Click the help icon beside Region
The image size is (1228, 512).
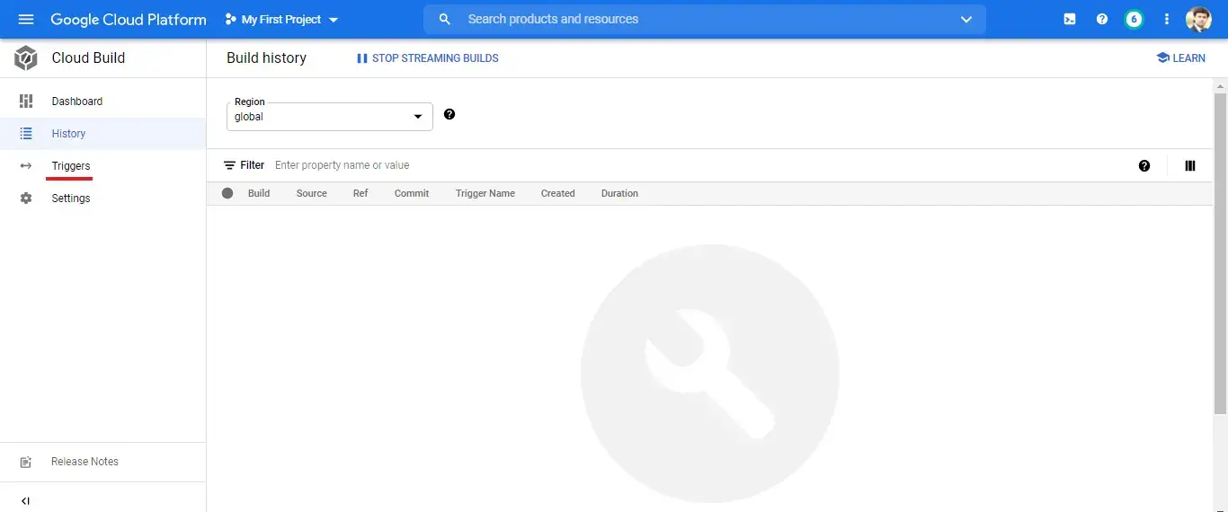coord(449,114)
